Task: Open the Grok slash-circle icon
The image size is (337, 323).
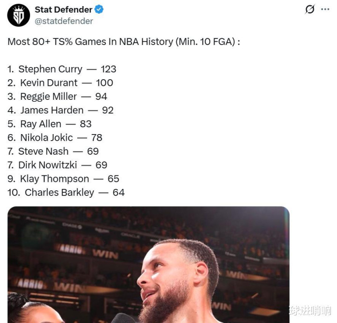Action: tap(310, 9)
